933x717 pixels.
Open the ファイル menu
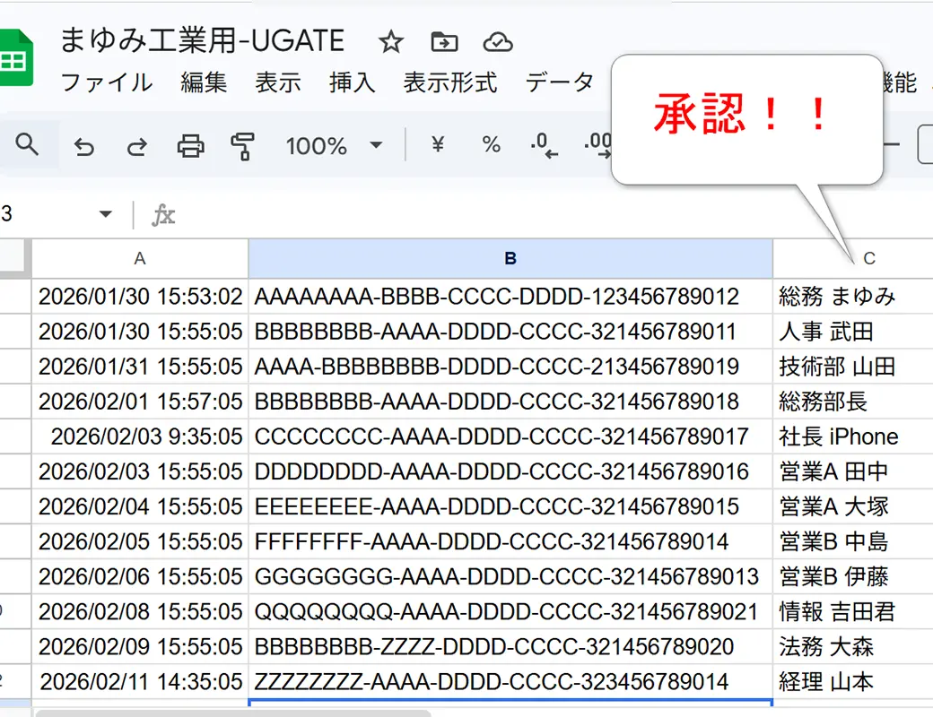coord(107,82)
